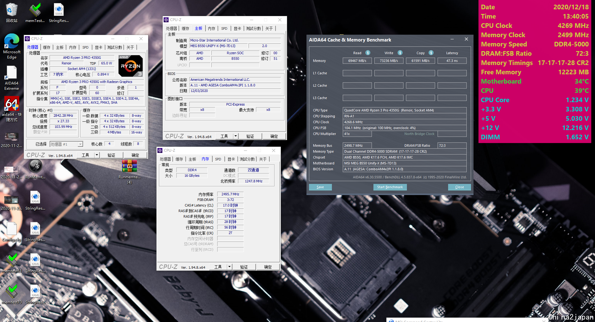Viewport: 595px width, 322px height.
Task: Click the Write info icon in AIDA64
Action: 400,53
